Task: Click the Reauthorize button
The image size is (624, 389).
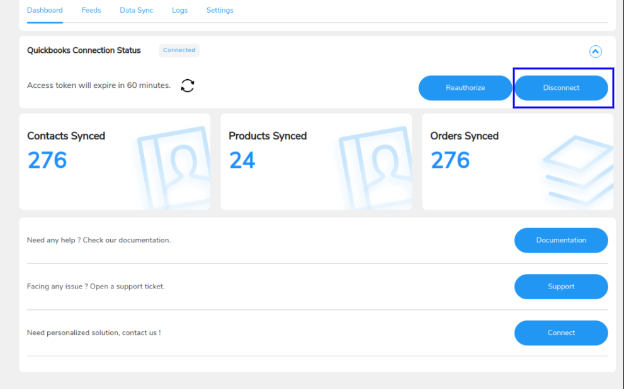Action: [x=465, y=88]
